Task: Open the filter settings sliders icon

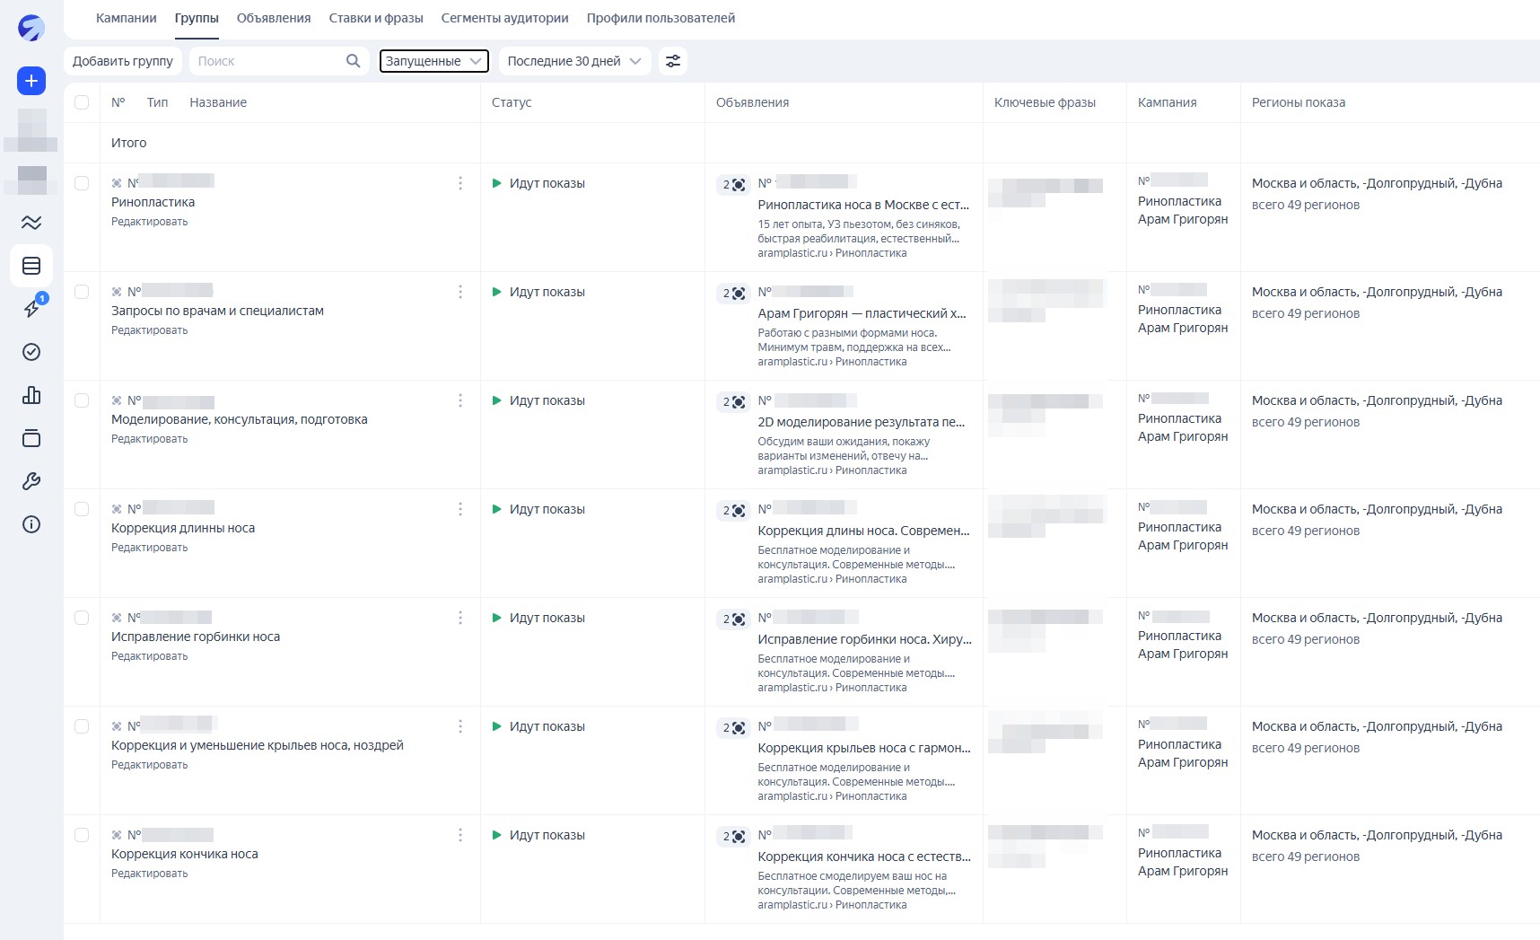Action: 673,61
